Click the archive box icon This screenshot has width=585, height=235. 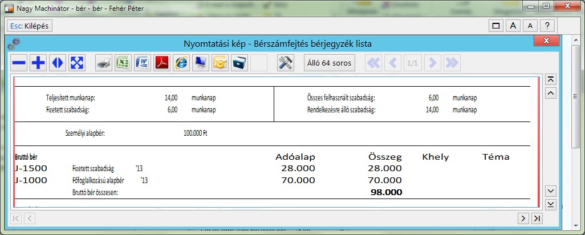tap(239, 63)
